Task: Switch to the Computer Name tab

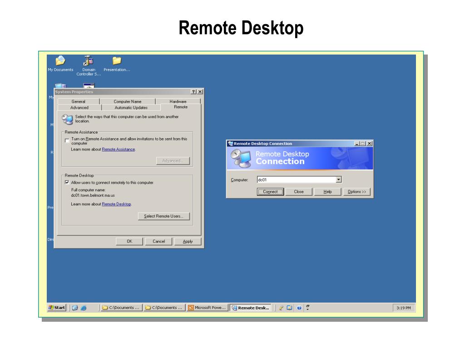Action: [127, 101]
